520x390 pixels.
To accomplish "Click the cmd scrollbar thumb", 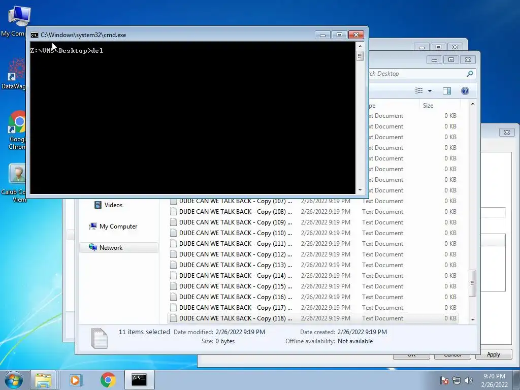I will pos(360,55).
